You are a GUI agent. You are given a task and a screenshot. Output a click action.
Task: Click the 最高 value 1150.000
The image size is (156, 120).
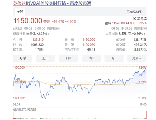click(x=89, y=40)
